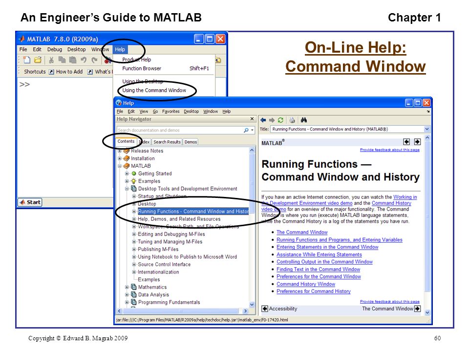The height and width of the screenshot is (351, 469).
Task: Collapse the MATLAB tree node
Action: (x=120, y=166)
